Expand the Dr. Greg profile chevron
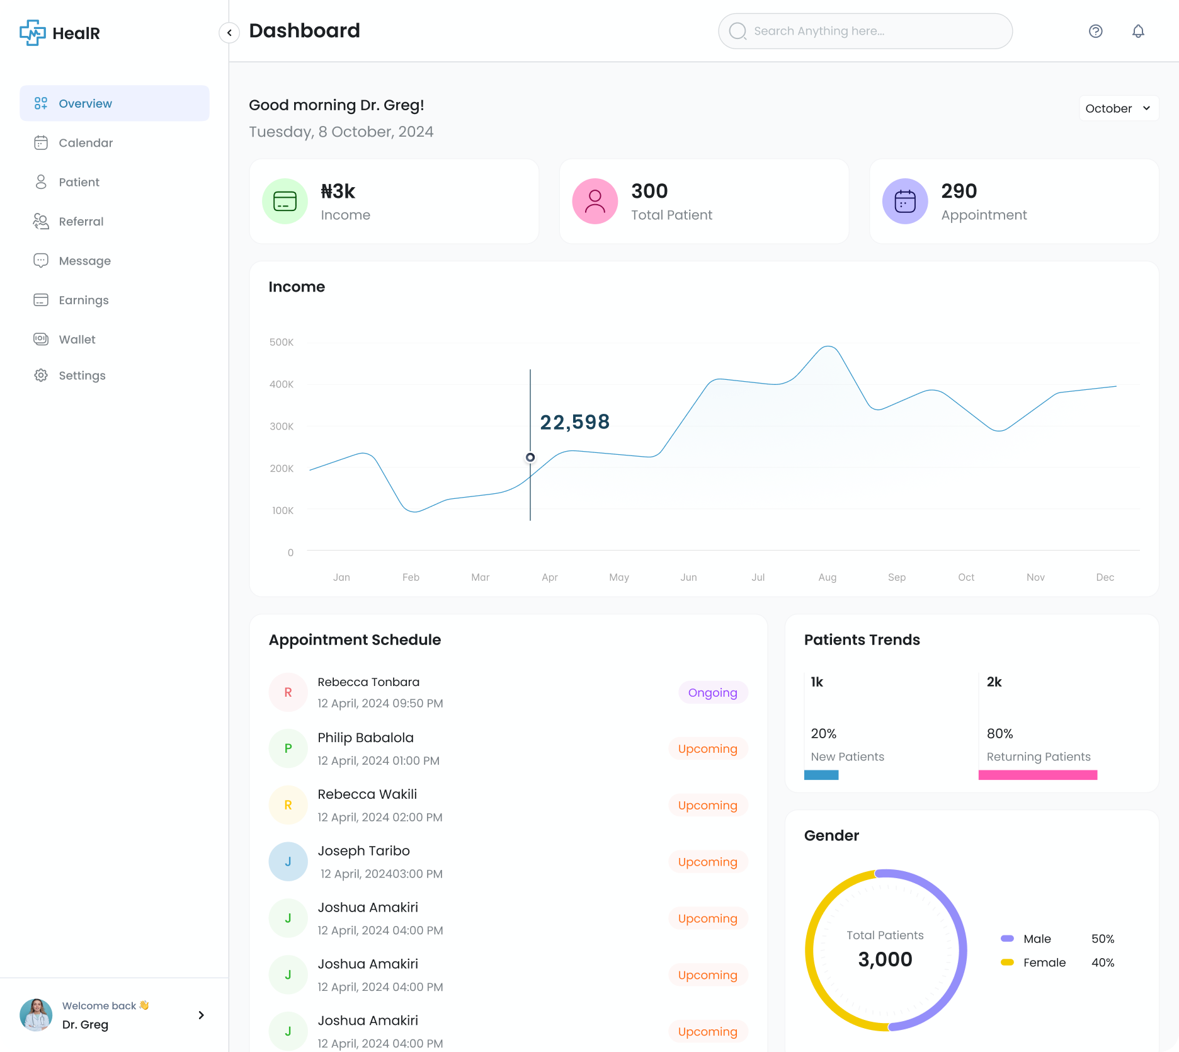 tap(201, 1015)
